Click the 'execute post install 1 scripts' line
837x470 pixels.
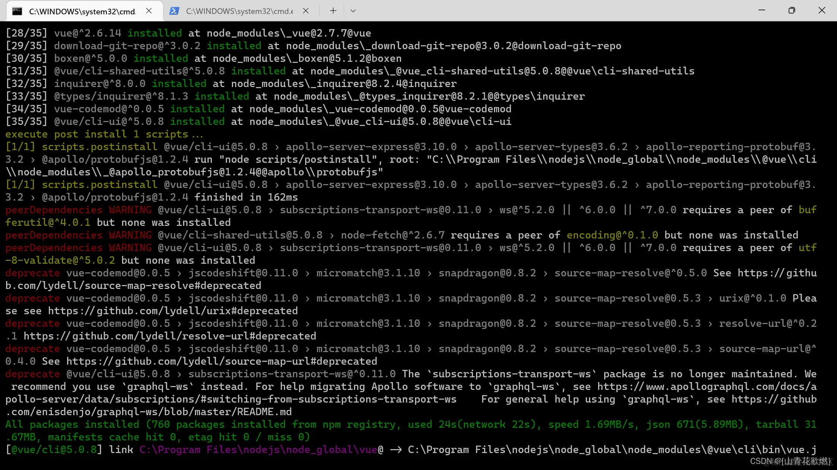pos(104,134)
